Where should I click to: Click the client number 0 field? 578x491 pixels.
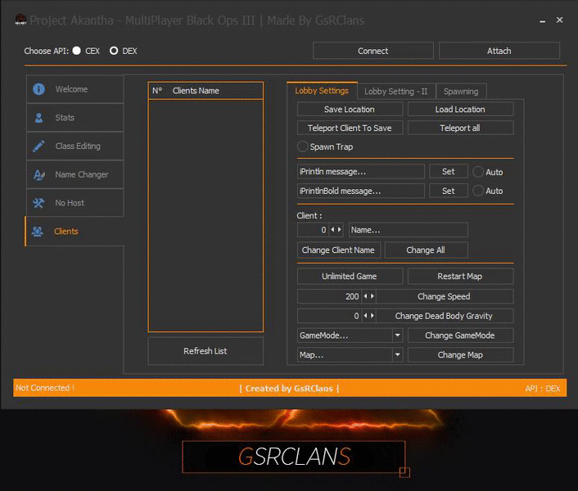[x=314, y=230]
